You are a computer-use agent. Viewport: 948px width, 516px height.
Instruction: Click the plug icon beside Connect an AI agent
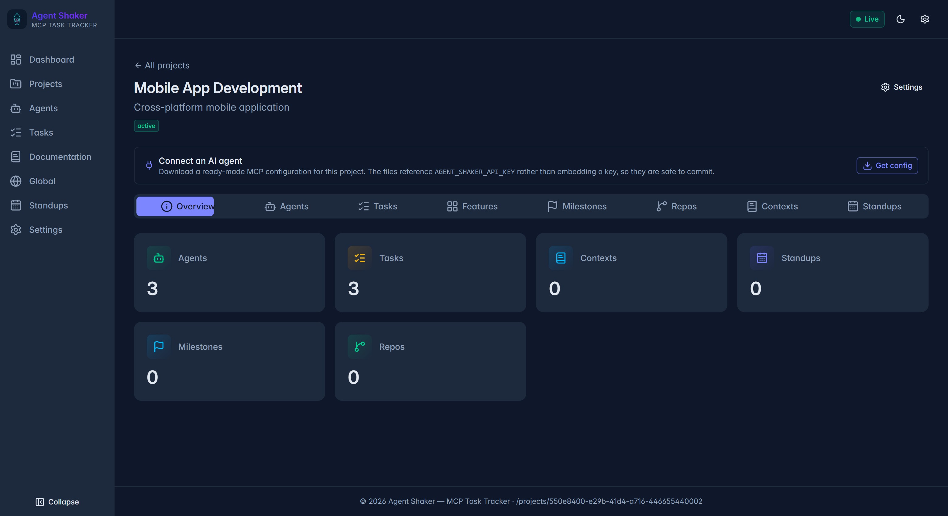click(x=149, y=166)
